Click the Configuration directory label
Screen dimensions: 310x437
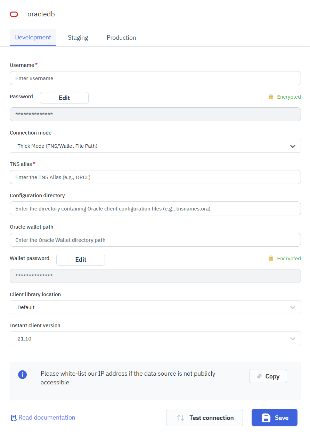click(37, 195)
